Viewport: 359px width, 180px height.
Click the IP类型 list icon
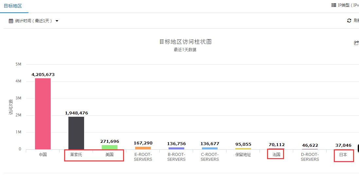[x=333, y=5]
